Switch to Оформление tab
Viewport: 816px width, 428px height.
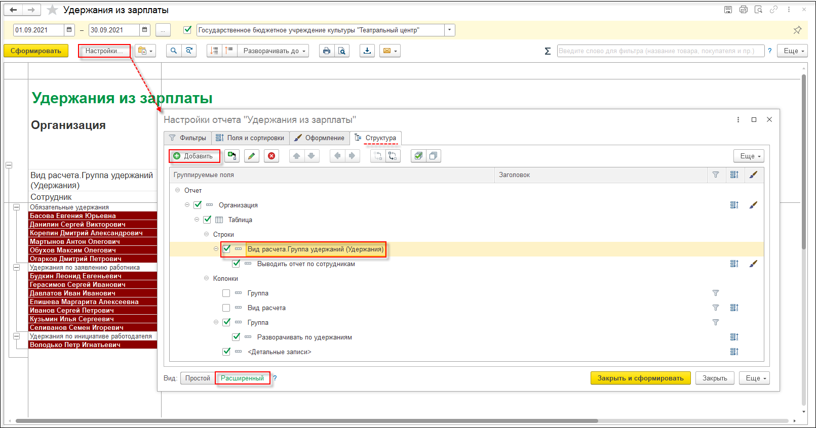[x=320, y=138]
